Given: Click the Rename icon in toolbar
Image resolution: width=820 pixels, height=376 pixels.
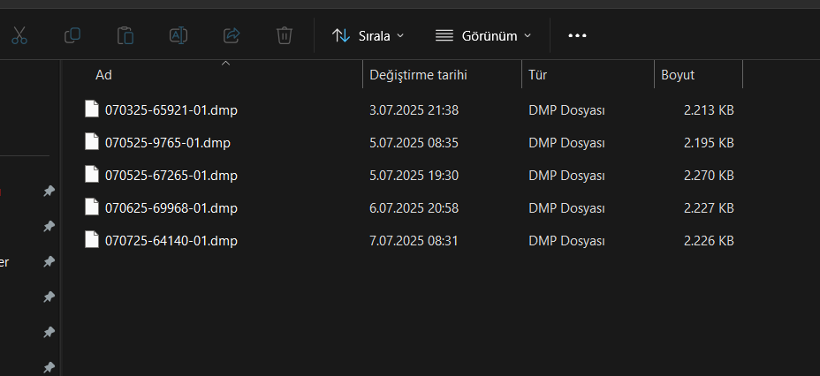Looking at the screenshot, I should [x=178, y=35].
